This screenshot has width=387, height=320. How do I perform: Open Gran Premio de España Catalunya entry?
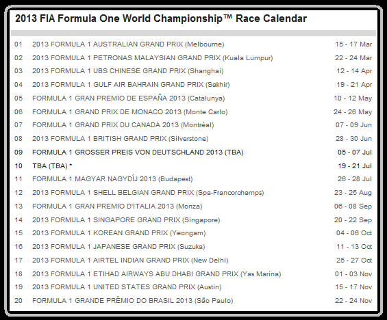pyautogui.click(x=128, y=98)
